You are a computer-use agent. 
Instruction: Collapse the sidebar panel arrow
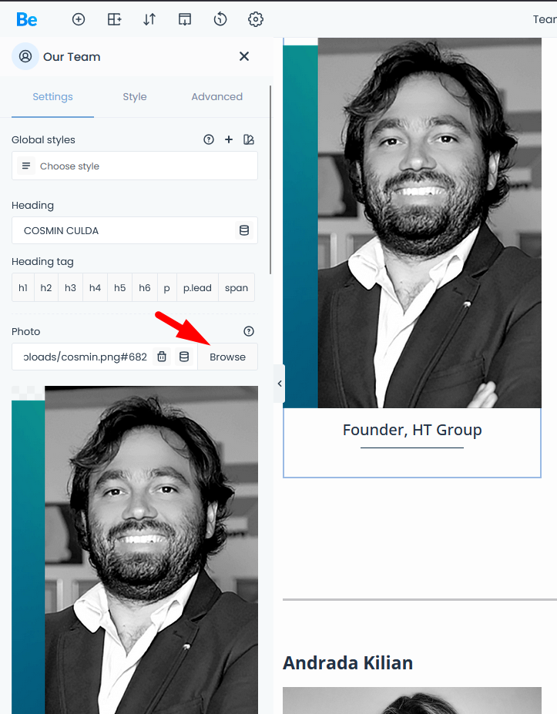tap(279, 384)
